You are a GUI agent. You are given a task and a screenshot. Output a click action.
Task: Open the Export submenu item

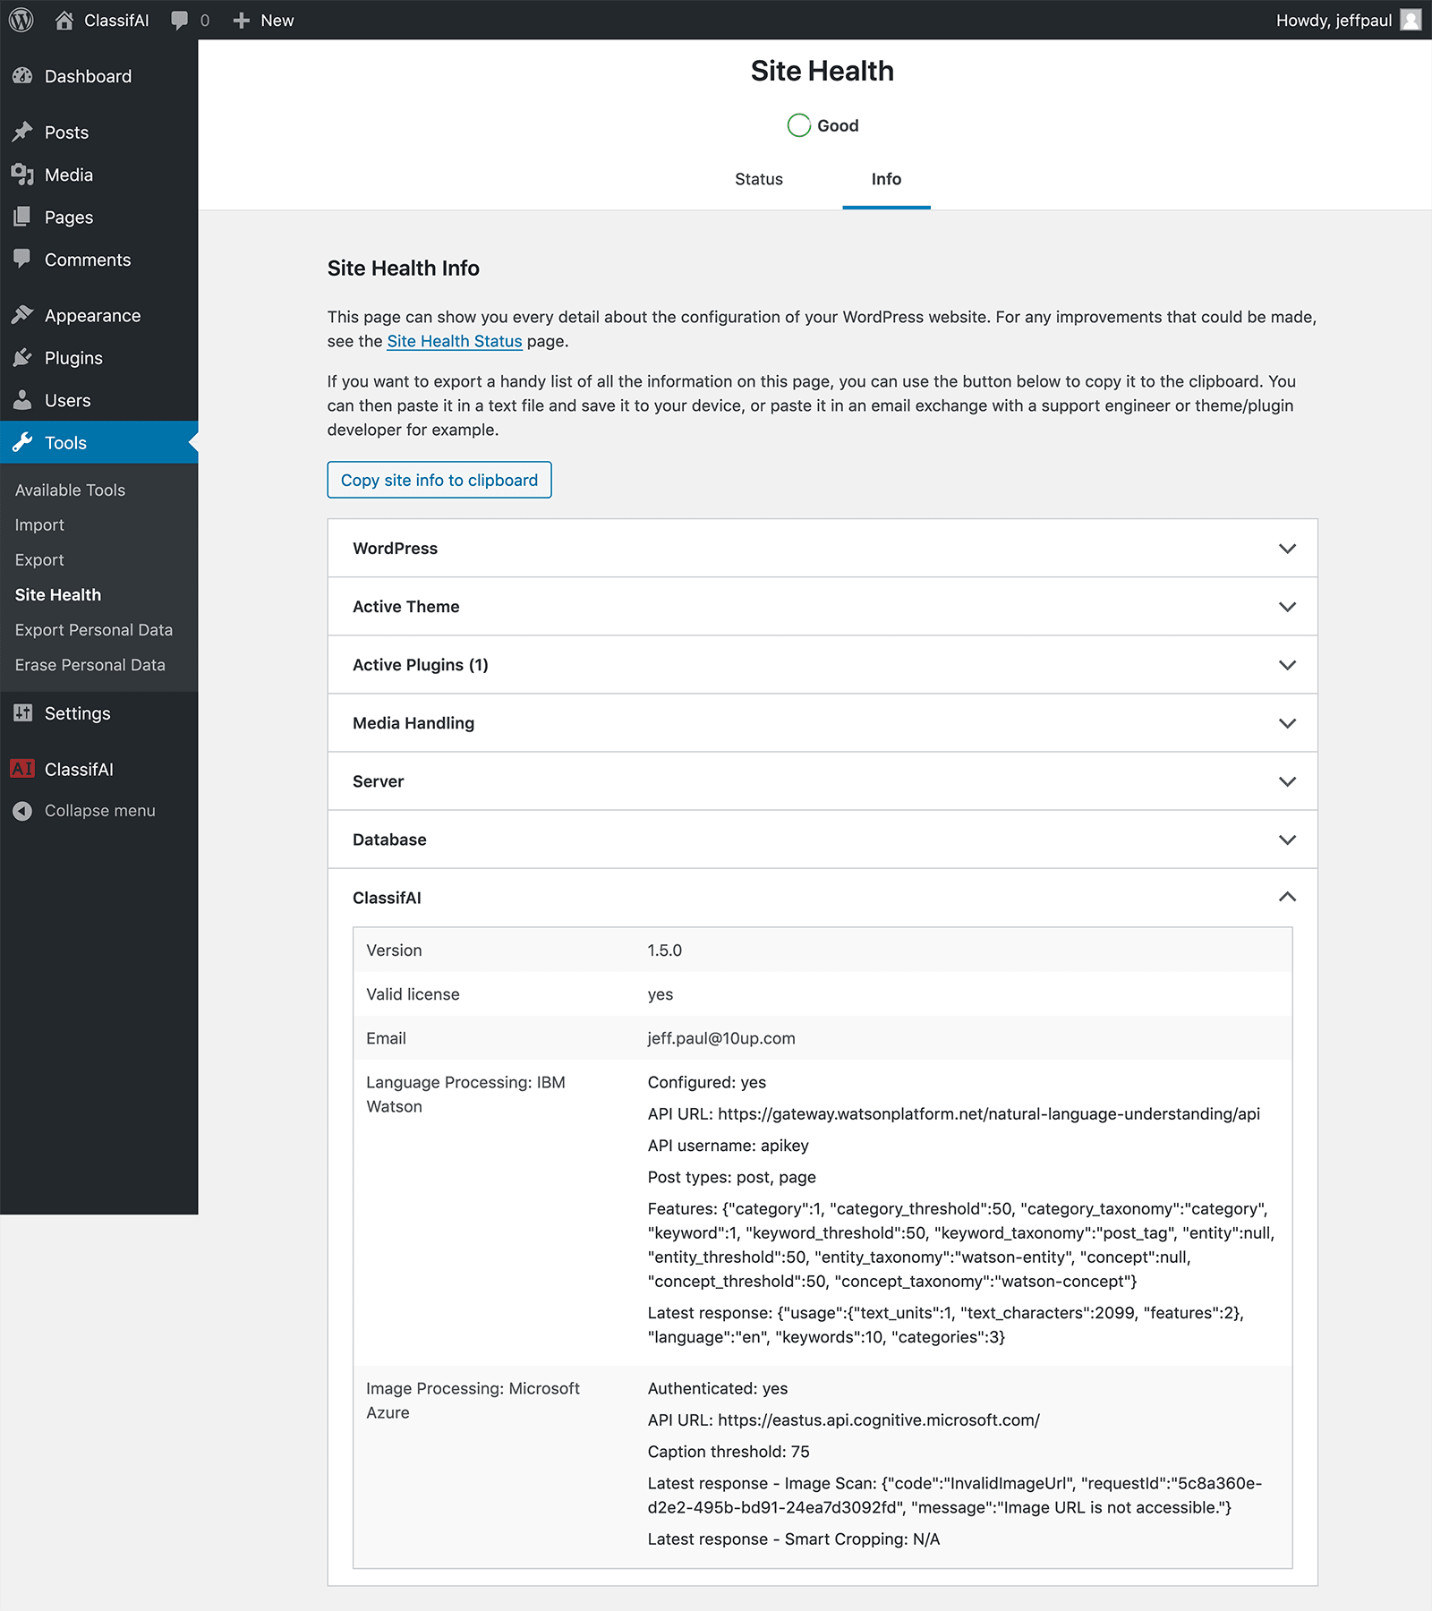(x=39, y=560)
